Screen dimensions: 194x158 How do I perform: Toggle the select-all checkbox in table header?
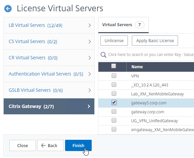114,66
